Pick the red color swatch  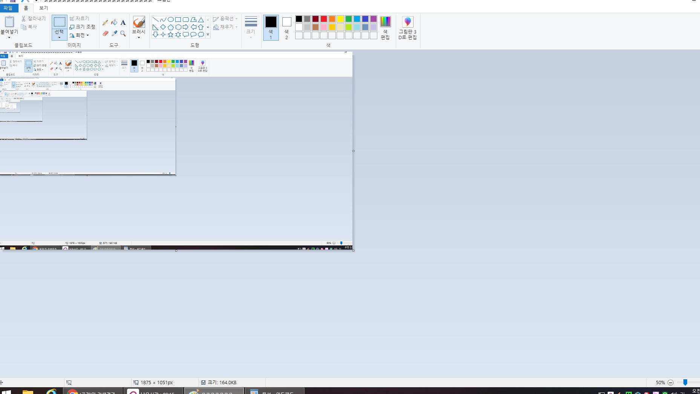[324, 19]
